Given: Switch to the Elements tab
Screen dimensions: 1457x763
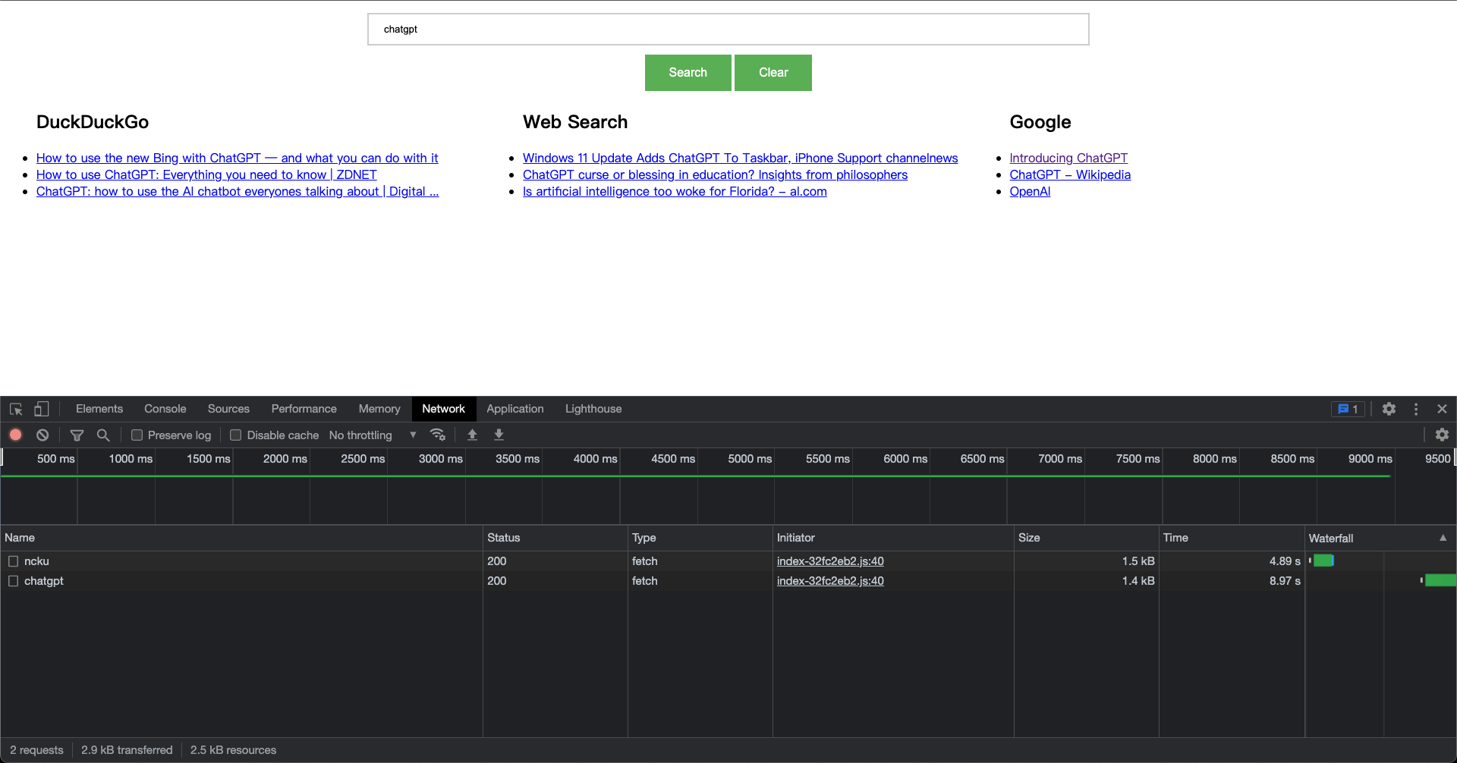Looking at the screenshot, I should (99, 409).
